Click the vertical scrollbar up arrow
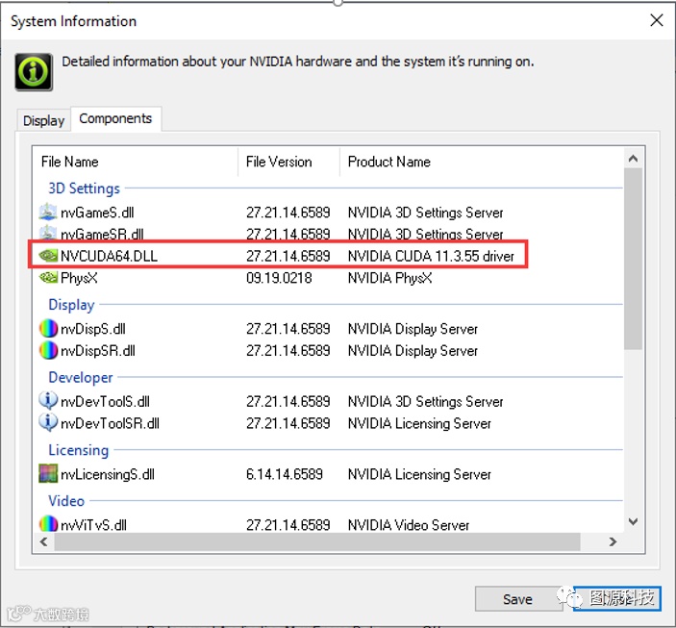Image resolution: width=676 pixels, height=628 pixels. [x=633, y=159]
